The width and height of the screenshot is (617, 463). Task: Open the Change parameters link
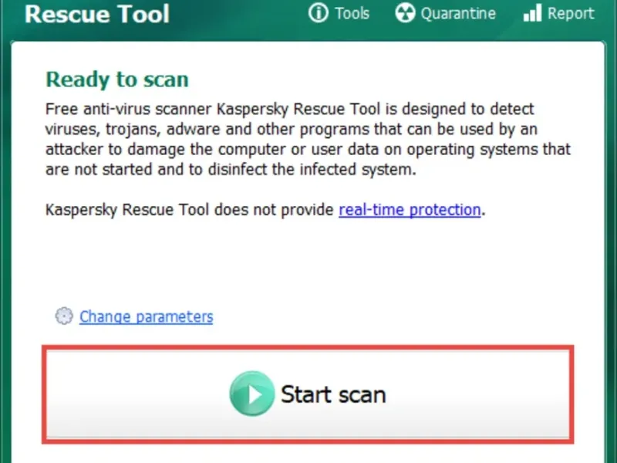pyautogui.click(x=147, y=316)
